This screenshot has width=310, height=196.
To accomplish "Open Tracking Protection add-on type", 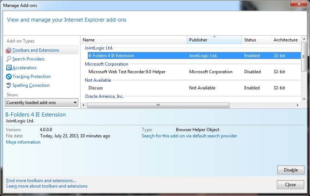I will (x=32, y=77).
